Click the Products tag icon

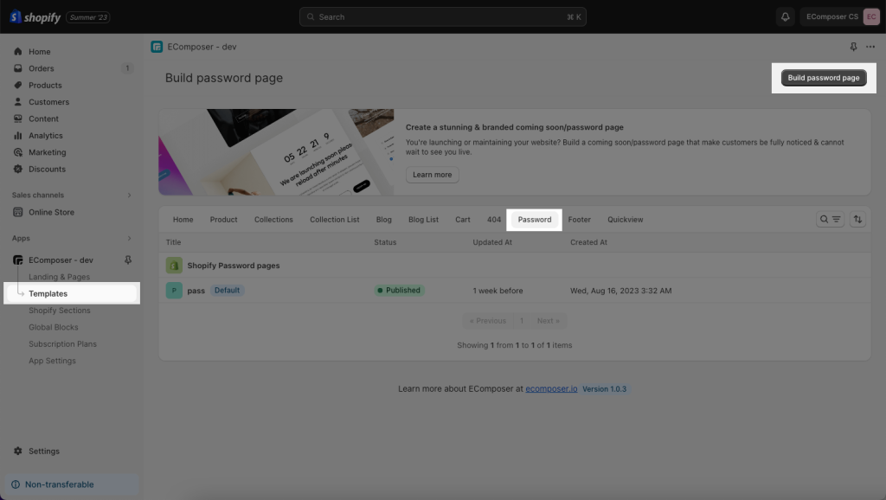(18, 86)
